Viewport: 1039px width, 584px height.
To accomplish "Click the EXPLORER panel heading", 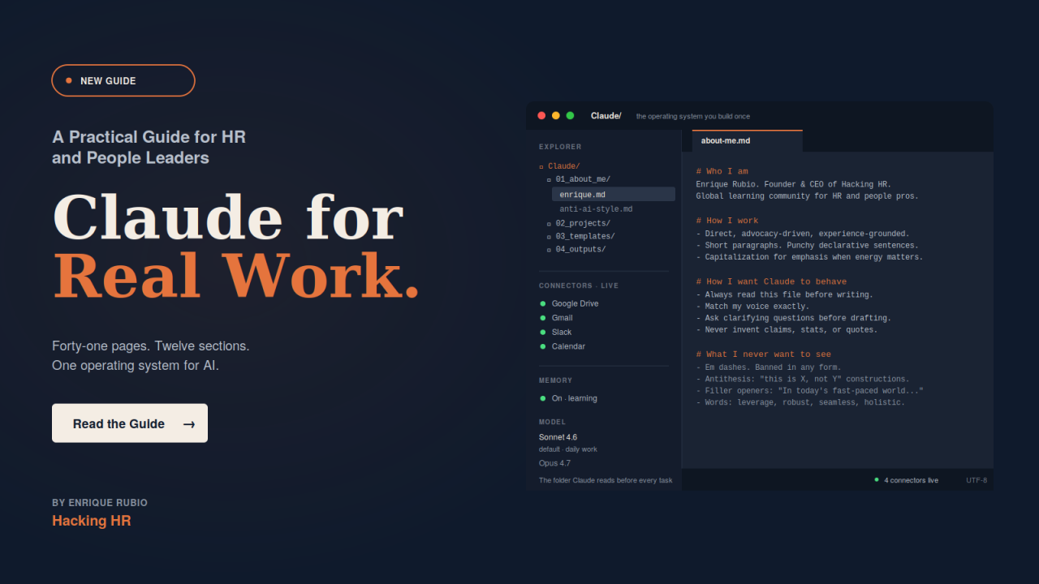I will [x=560, y=147].
